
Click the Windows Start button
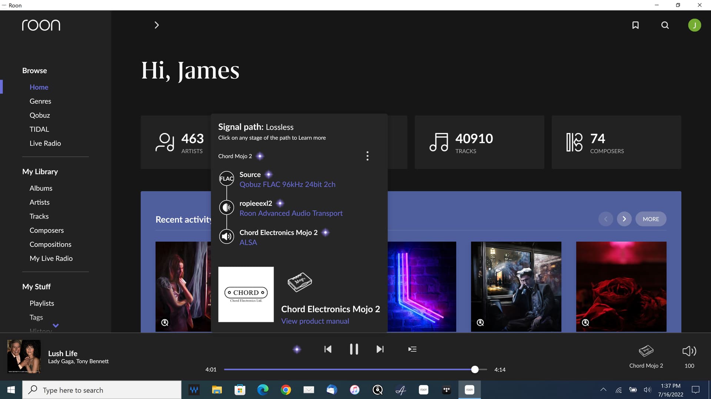(11, 390)
